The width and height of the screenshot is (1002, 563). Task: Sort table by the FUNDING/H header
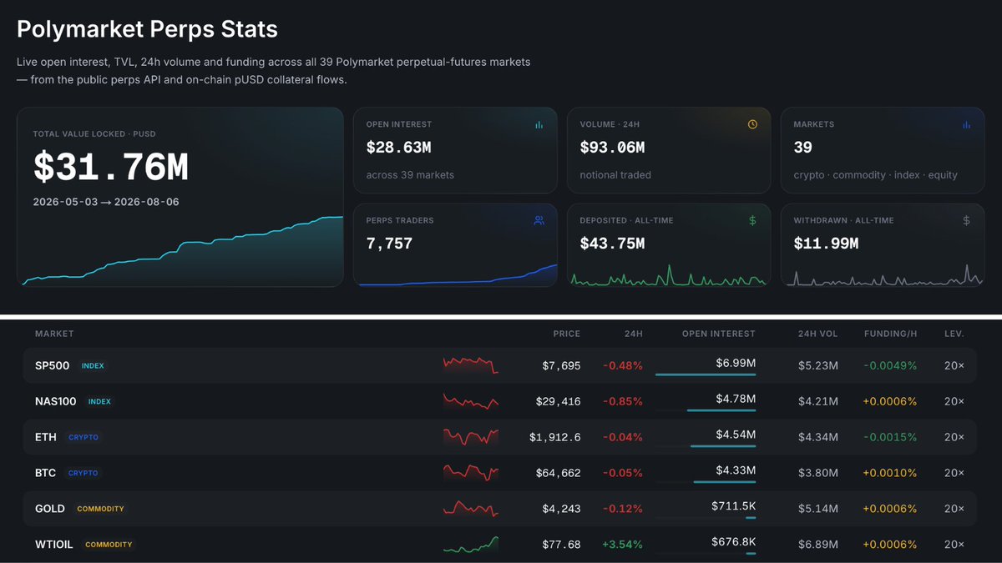point(891,334)
